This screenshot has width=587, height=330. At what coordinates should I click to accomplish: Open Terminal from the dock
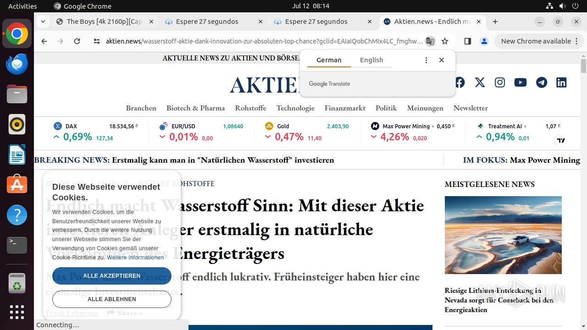click(x=17, y=245)
